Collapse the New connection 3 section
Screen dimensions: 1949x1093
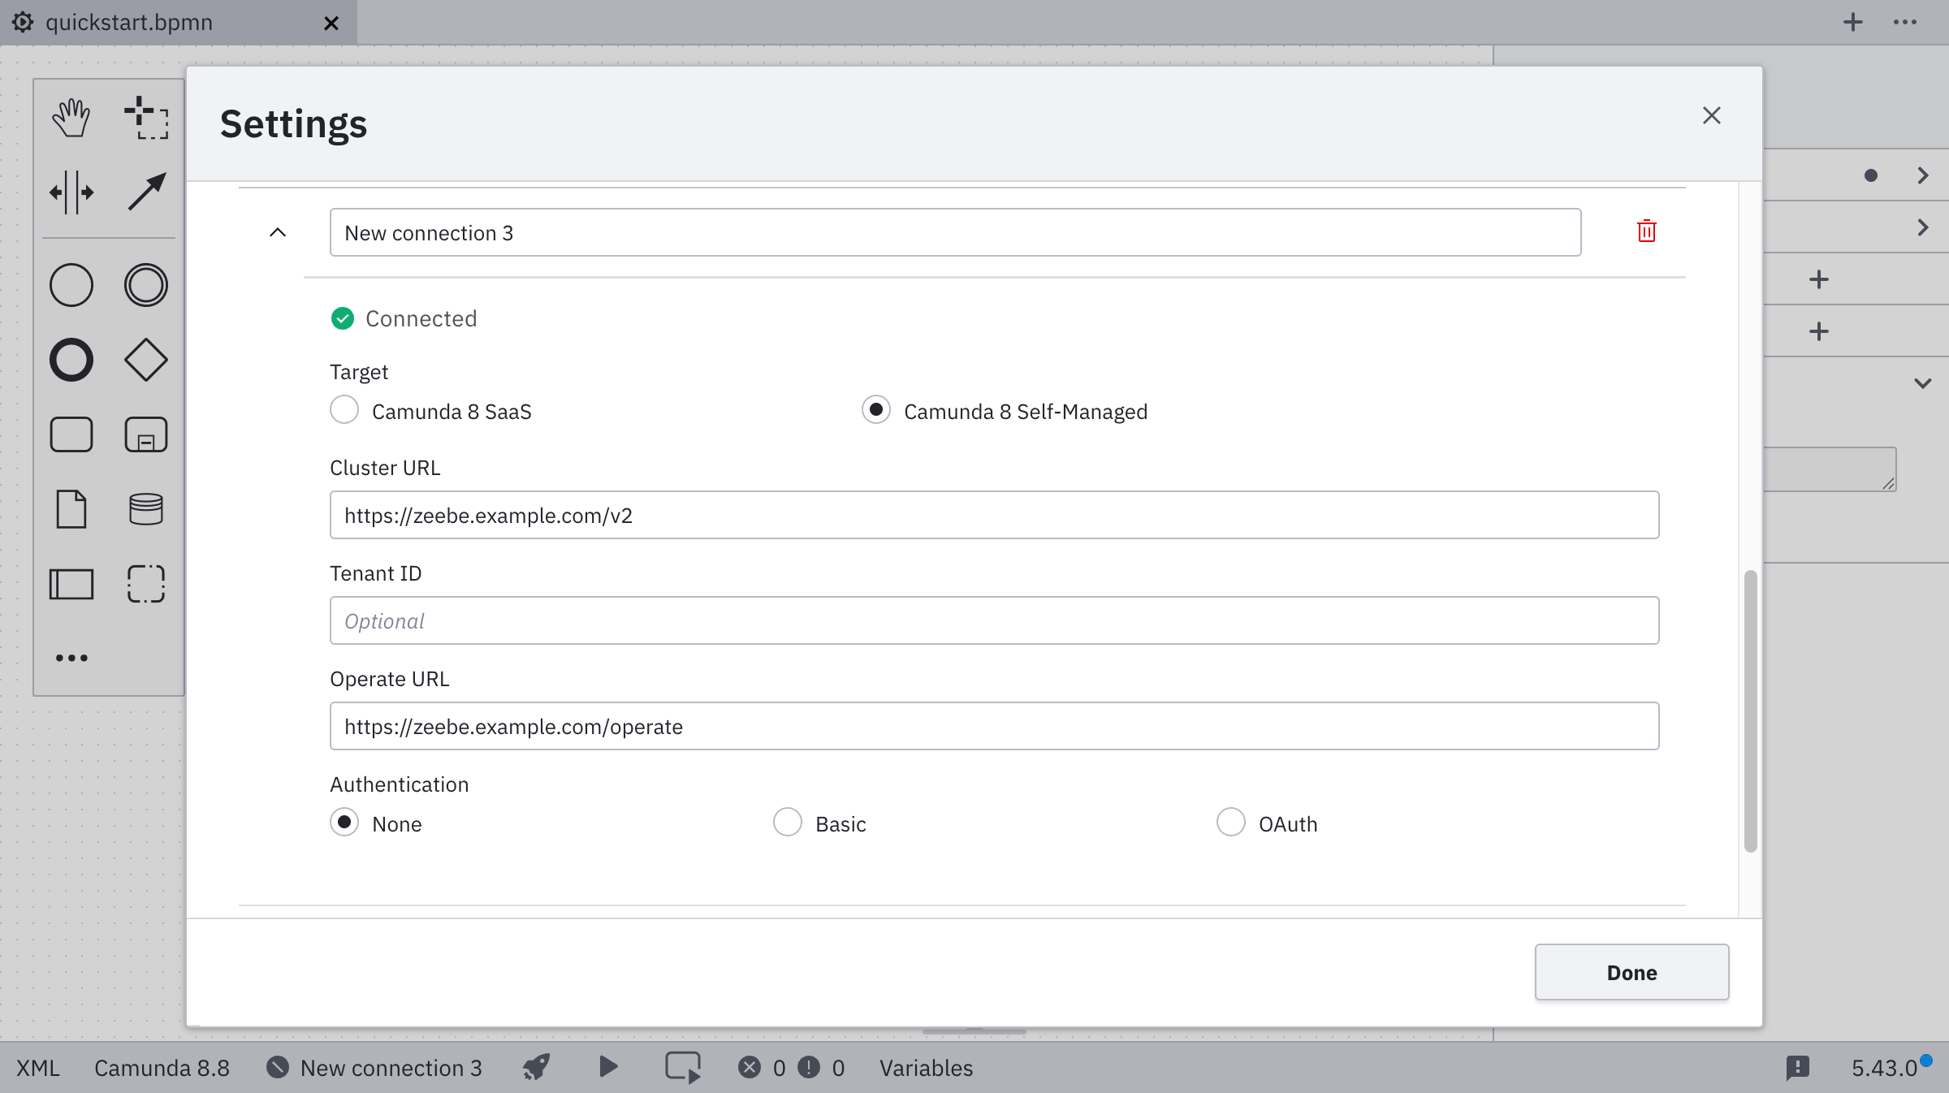click(278, 232)
